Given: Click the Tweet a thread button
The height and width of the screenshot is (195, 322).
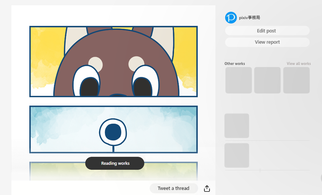Looking at the screenshot, I should coord(173,188).
